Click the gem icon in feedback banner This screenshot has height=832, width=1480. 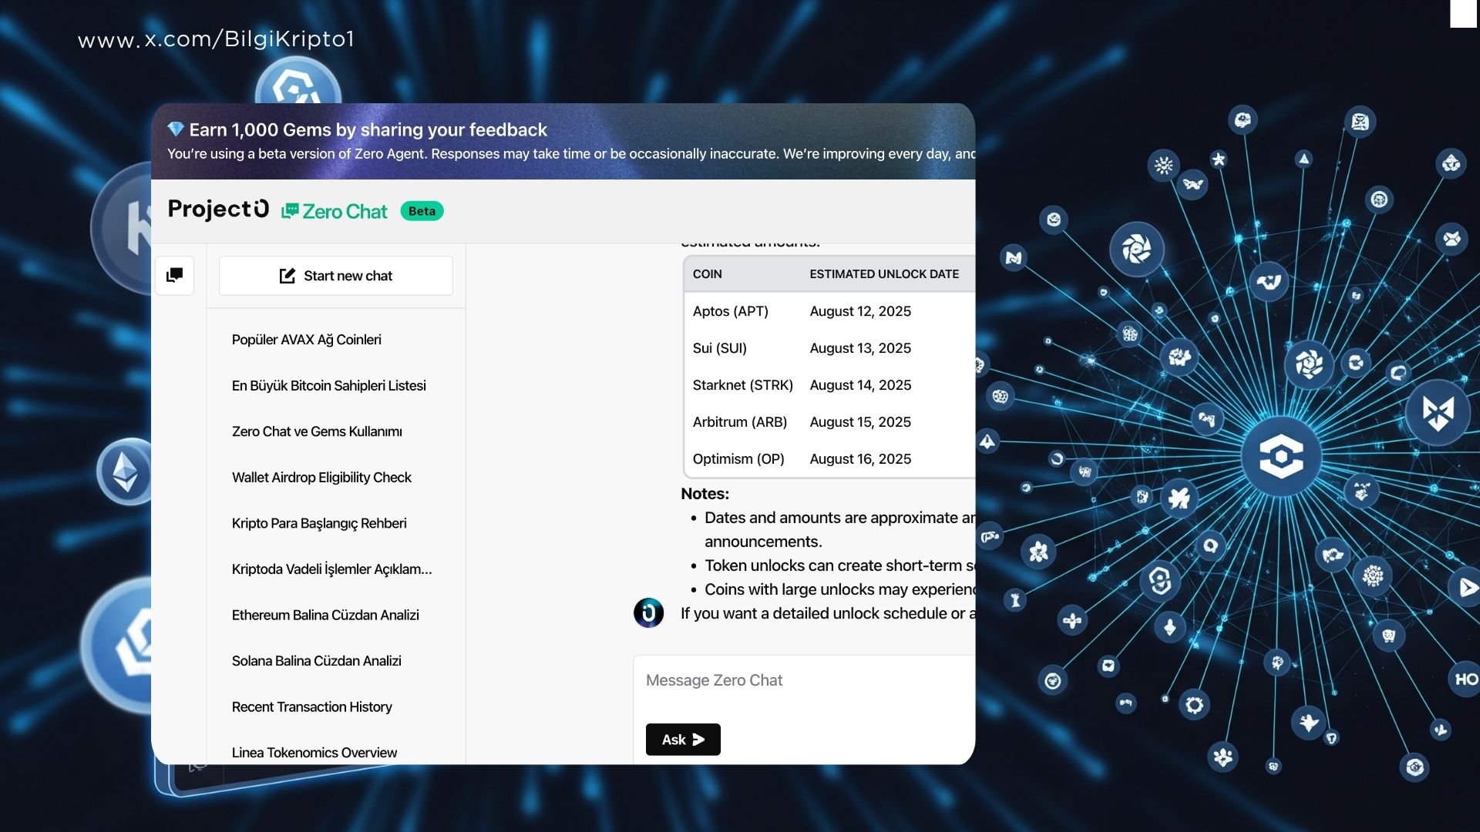(176, 129)
